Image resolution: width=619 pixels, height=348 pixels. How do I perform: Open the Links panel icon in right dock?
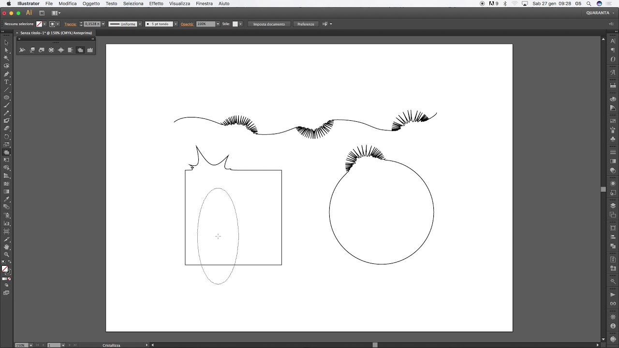click(x=613, y=304)
